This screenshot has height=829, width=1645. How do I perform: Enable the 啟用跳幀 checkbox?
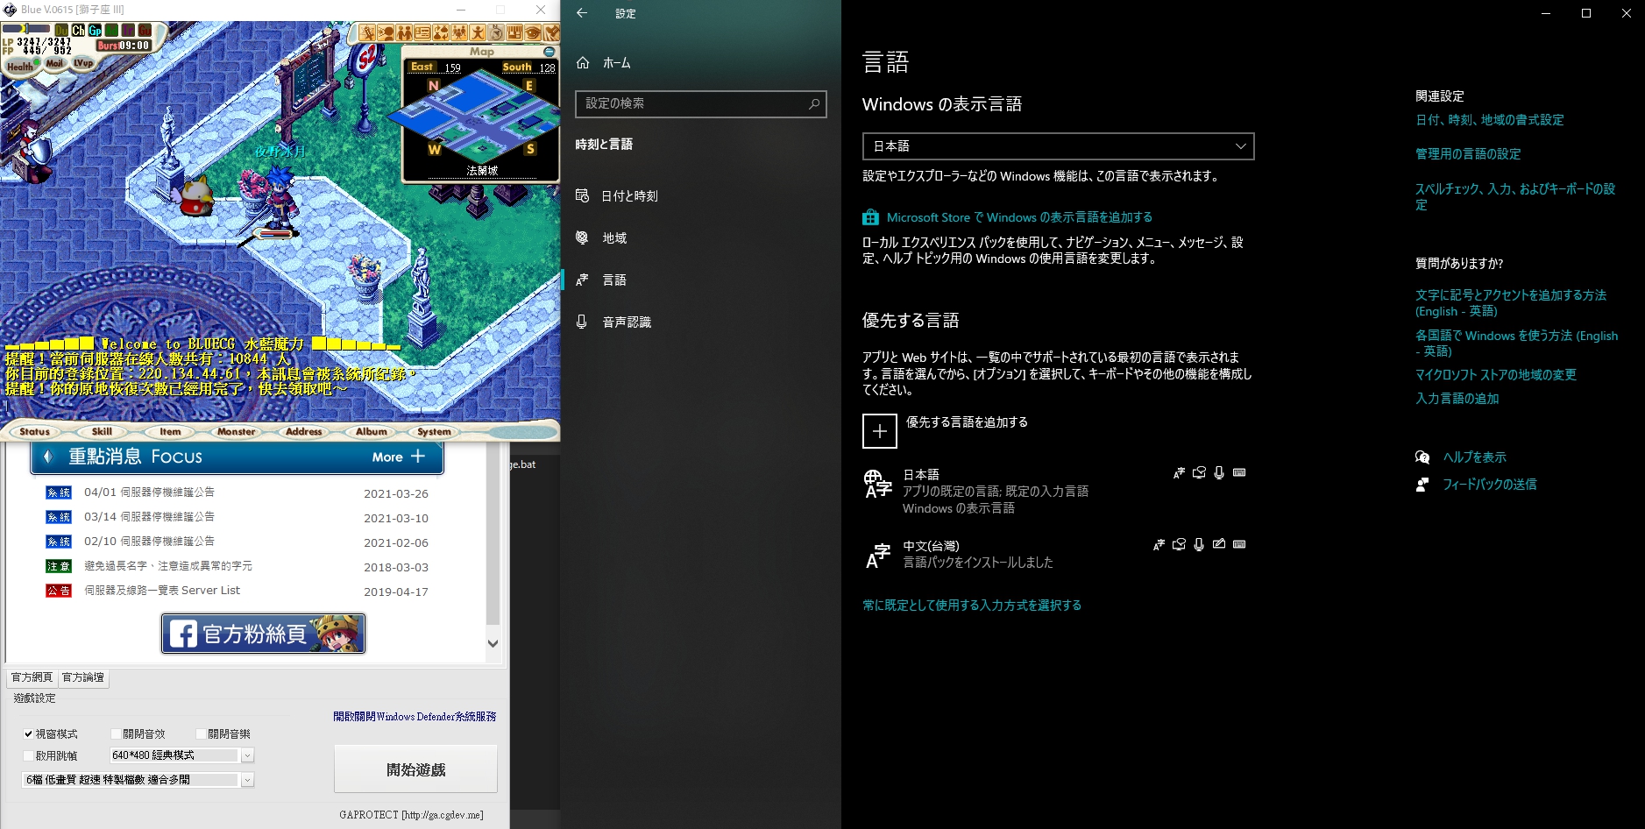pos(28,756)
